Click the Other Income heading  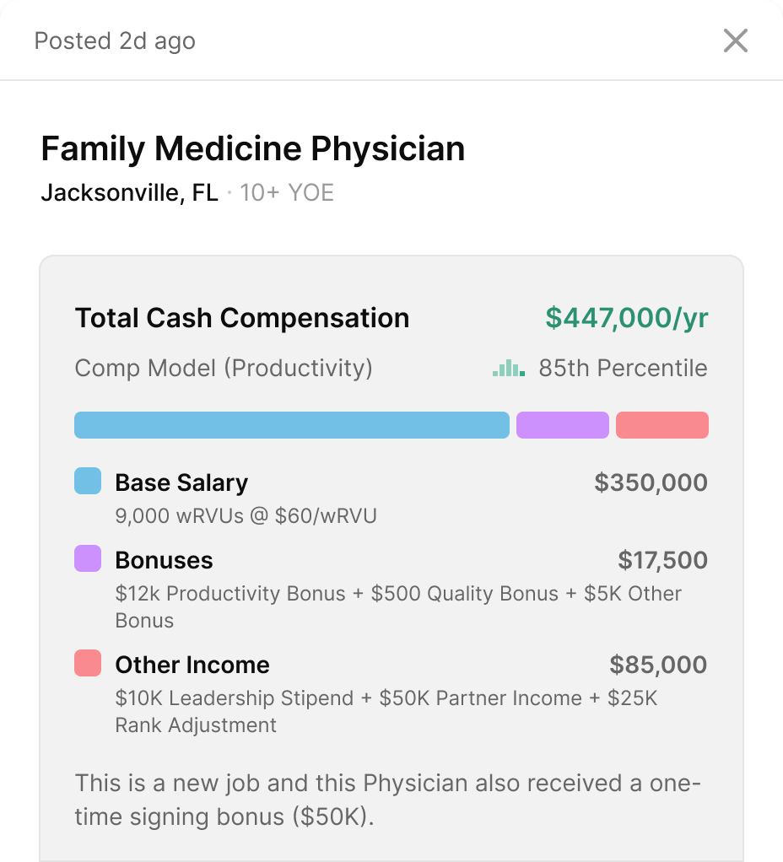(192, 665)
